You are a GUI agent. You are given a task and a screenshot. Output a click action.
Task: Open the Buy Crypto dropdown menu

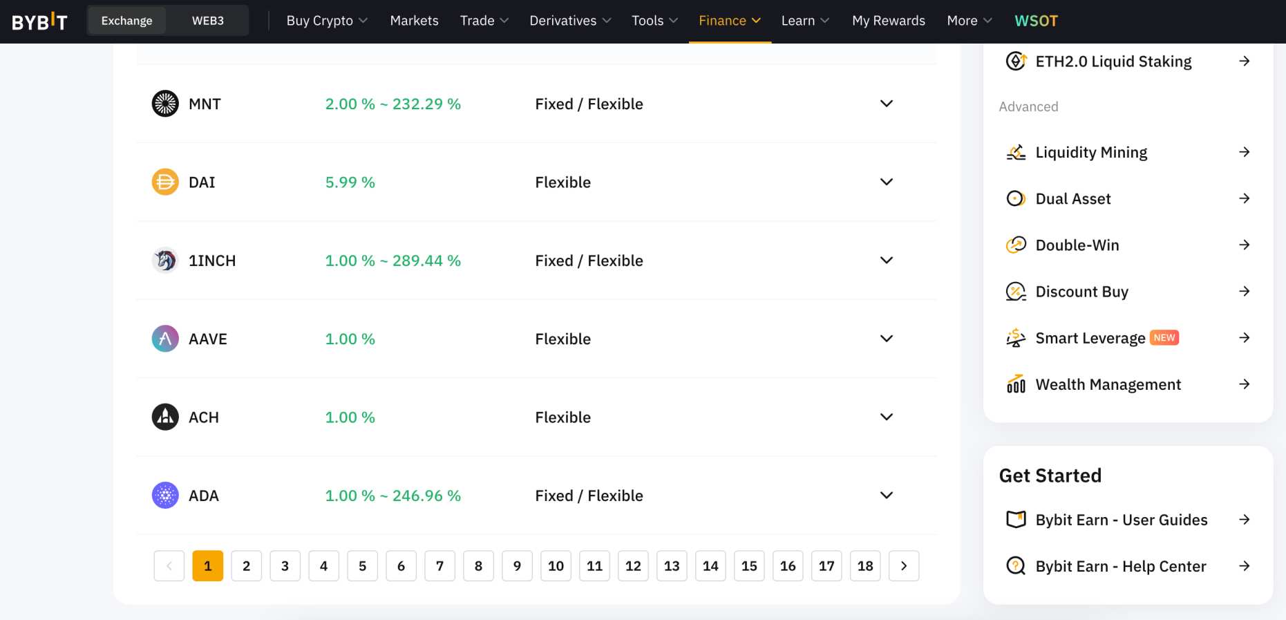click(327, 21)
